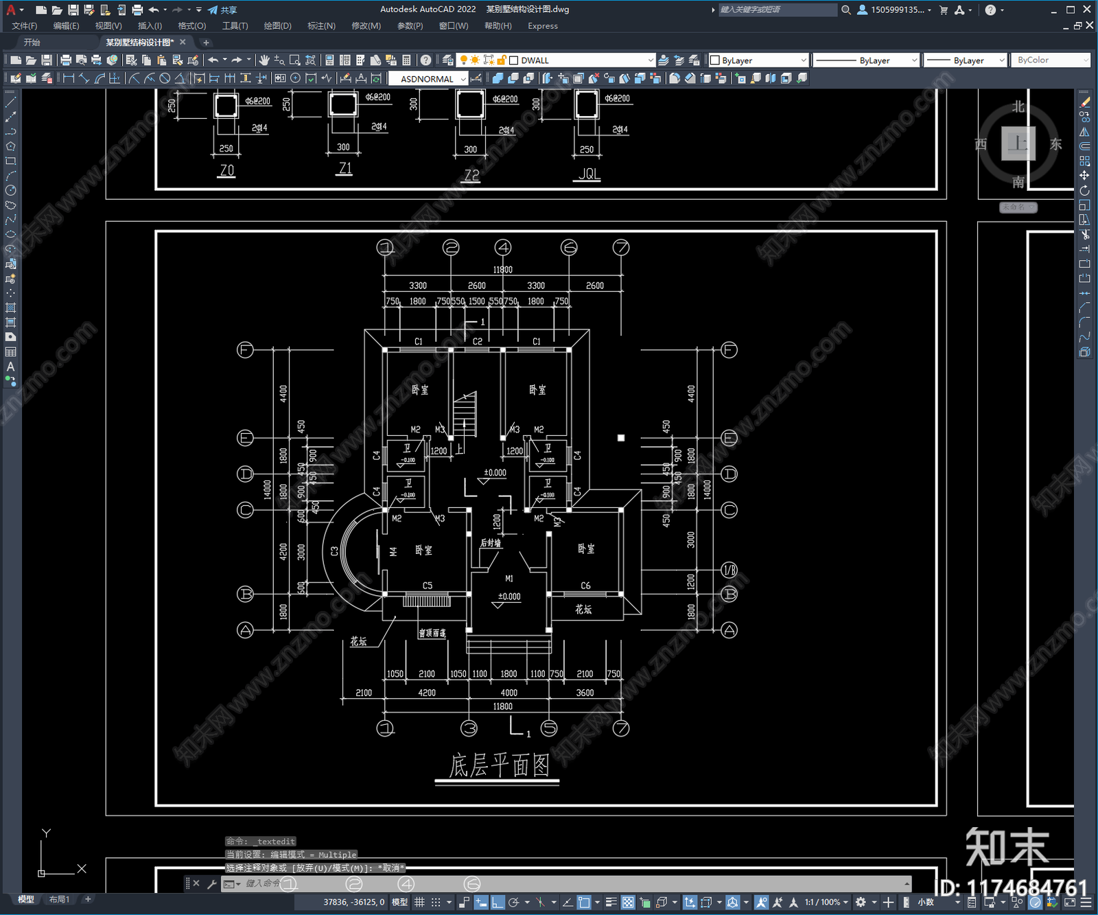Screen dimensions: 1098x915
Task: Select the Linear dimension tool
Action: click(x=69, y=78)
